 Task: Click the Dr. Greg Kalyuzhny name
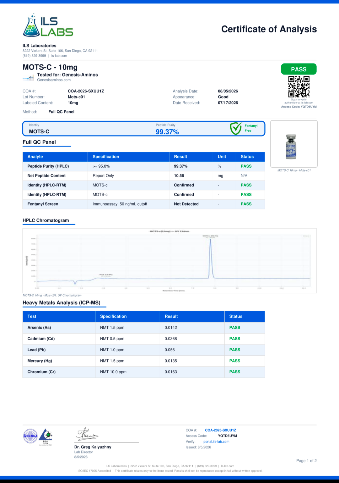(x=93, y=447)
